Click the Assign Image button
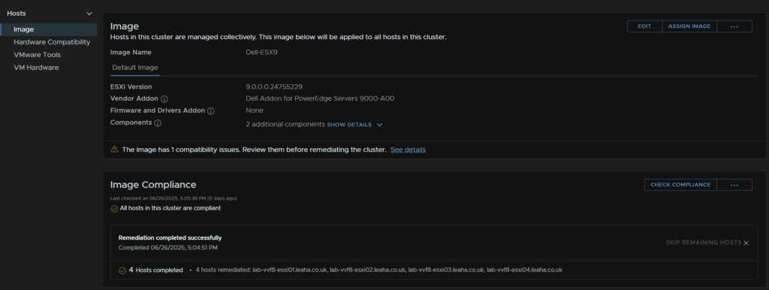769x290 pixels. (x=689, y=26)
